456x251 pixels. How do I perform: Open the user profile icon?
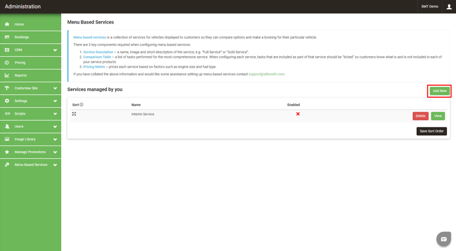(x=449, y=7)
